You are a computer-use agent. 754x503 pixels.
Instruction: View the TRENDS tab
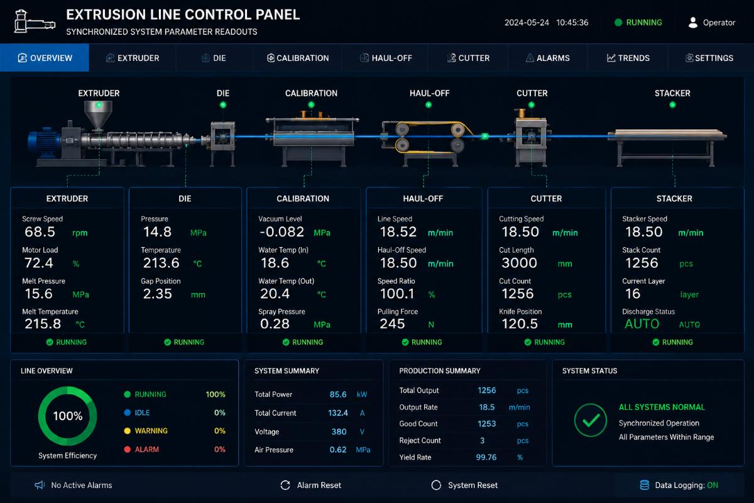(x=628, y=58)
